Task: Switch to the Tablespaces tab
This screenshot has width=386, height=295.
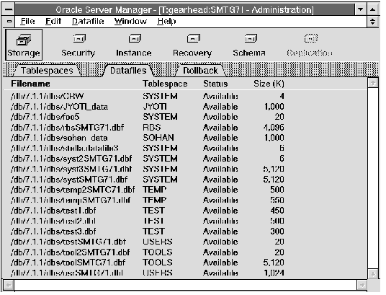Action: coord(47,71)
